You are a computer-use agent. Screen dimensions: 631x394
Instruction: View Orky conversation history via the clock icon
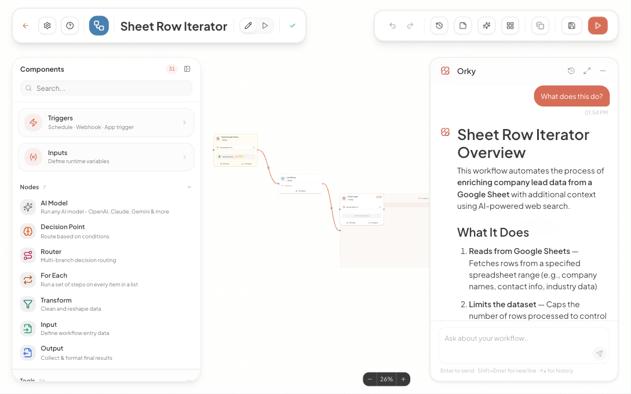point(571,71)
